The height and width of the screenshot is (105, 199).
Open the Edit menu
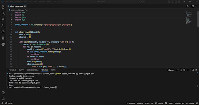point(11,2)
